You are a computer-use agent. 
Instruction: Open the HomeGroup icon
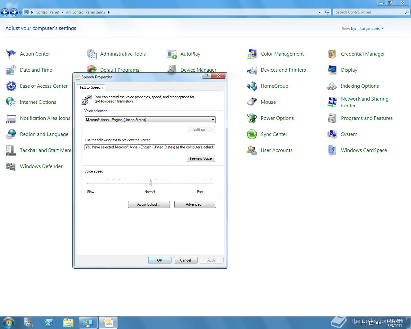(252, 86)
